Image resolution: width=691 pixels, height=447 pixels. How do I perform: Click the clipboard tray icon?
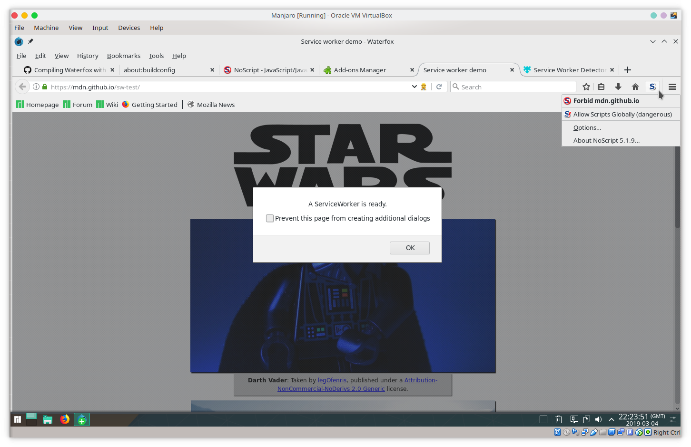click(x=587, y=419)
